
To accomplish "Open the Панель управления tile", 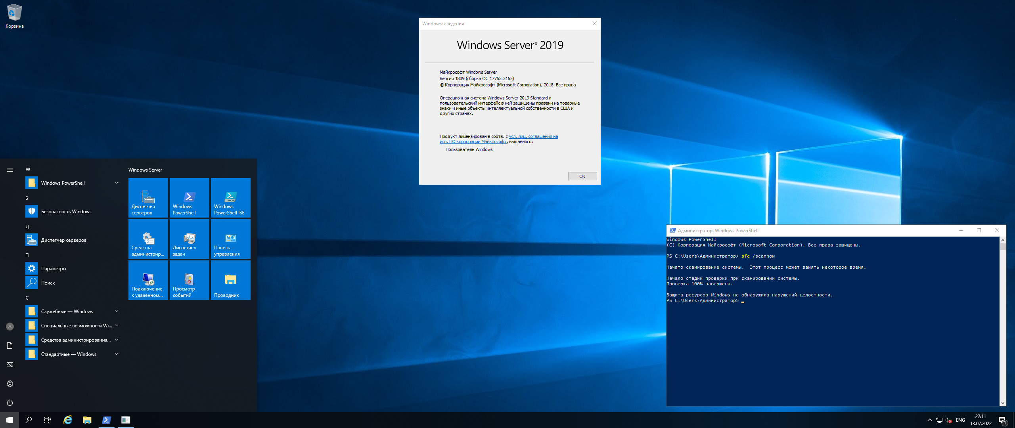I will click(x=231, y=239).
